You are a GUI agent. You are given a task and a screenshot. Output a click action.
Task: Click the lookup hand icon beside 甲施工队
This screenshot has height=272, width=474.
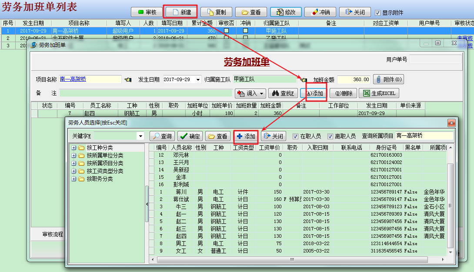(x=304, y=80)
